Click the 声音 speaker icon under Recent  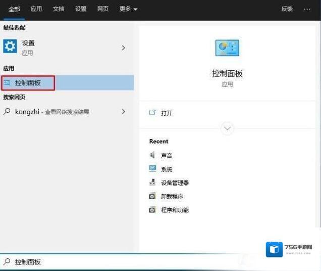pyautogui.click(x=152, y=155)
